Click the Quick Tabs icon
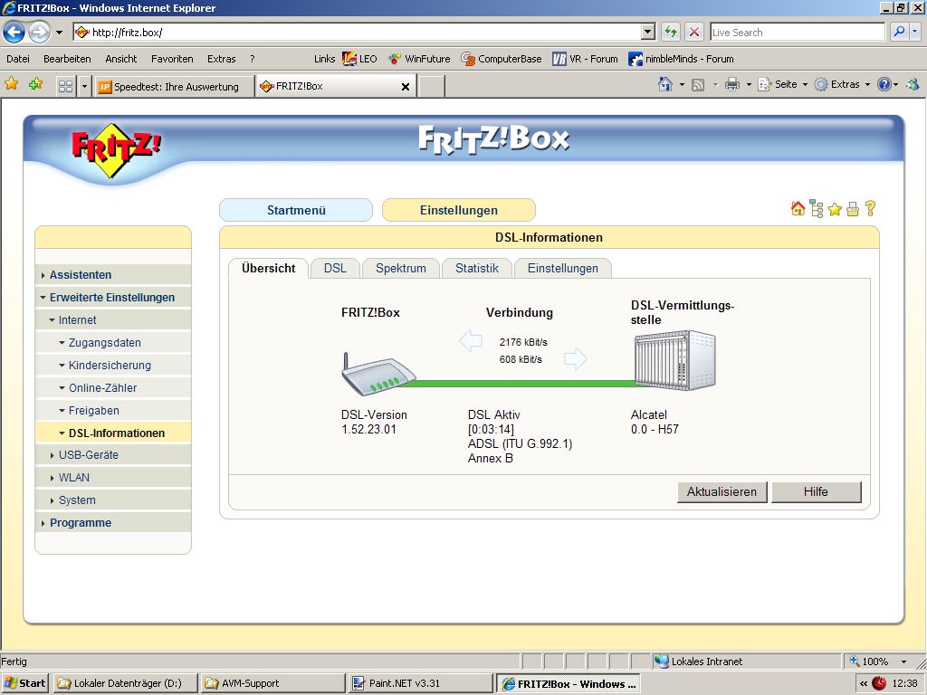This screenshot has height=695, width=927. click(x=65, y=86)
